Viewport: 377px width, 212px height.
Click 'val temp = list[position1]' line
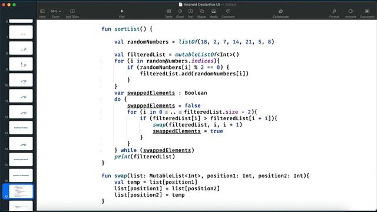[x=156, y=182]
